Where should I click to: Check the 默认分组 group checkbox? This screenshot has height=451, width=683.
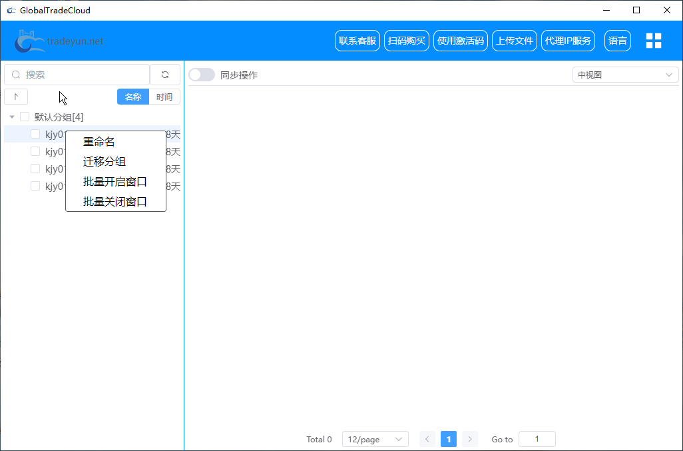25,116
